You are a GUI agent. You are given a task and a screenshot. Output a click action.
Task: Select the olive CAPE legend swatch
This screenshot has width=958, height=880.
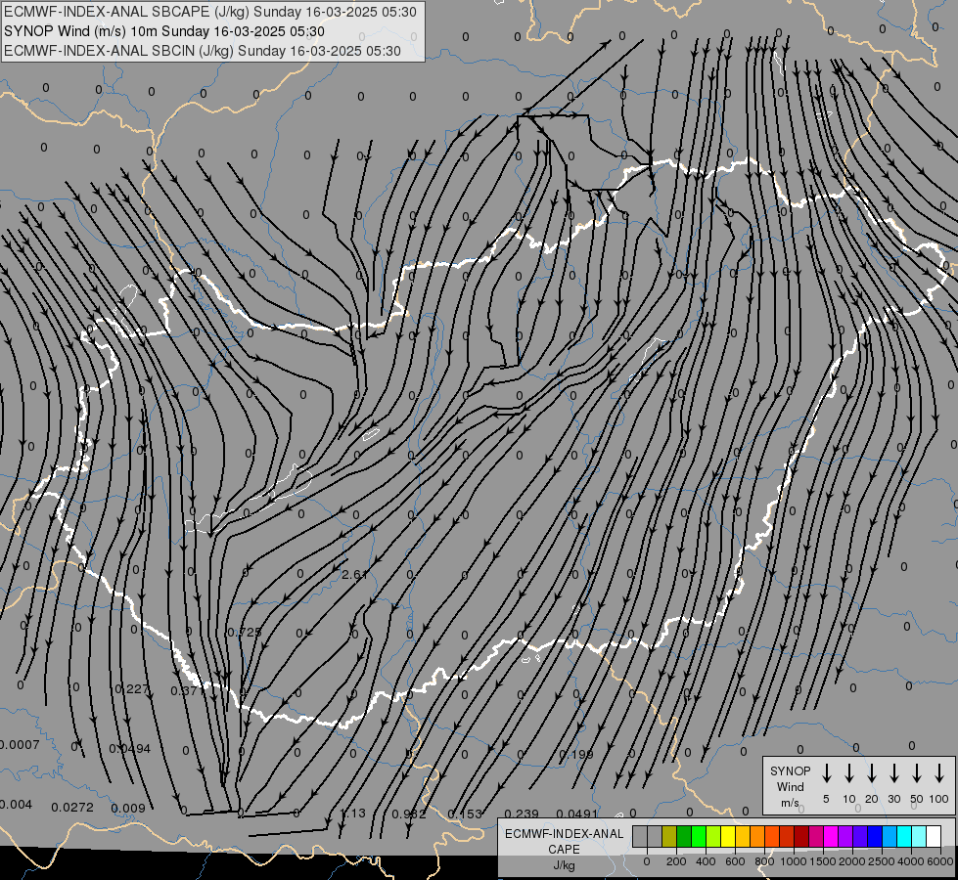click(669, 836)
